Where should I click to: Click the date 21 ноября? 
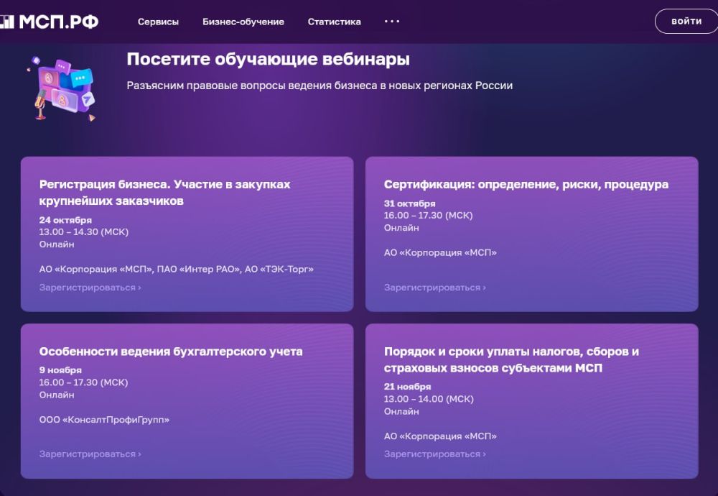tap(408, 387)
